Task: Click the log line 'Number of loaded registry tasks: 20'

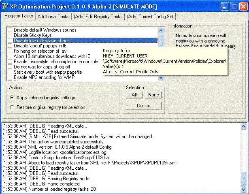Action: [x=49, y=189]
